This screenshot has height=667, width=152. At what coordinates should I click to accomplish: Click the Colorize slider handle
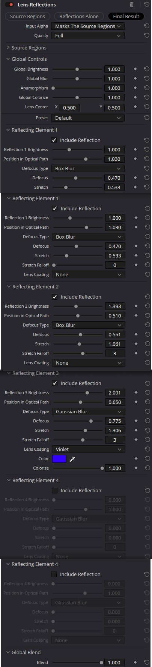[102, 468]
